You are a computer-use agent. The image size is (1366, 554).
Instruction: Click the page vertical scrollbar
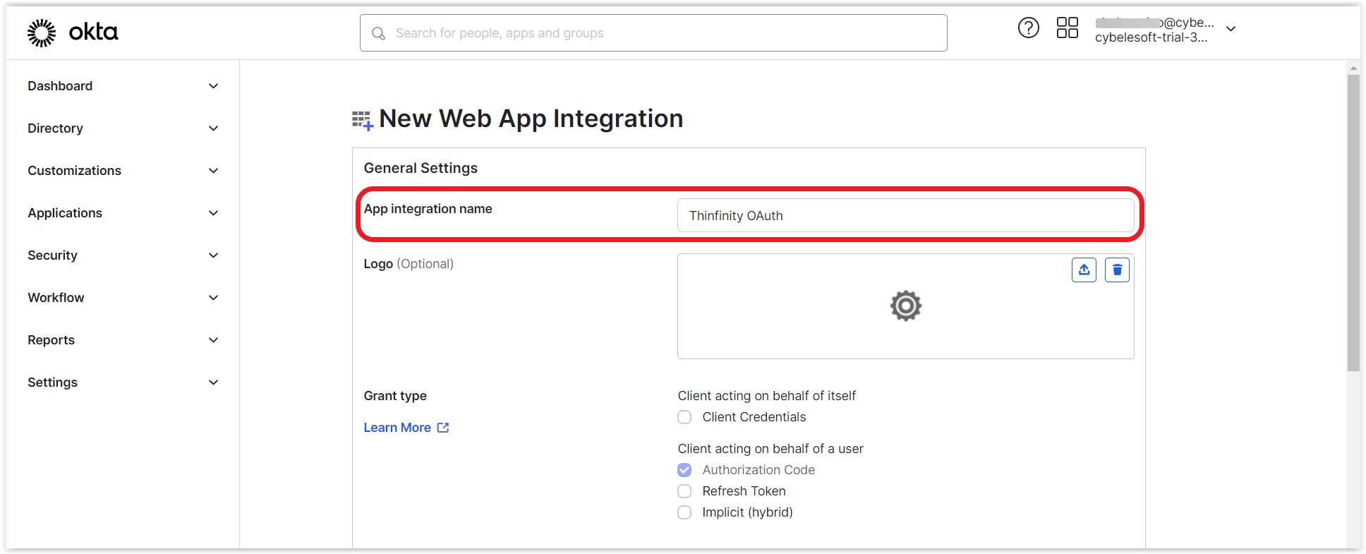point(1353,222)
